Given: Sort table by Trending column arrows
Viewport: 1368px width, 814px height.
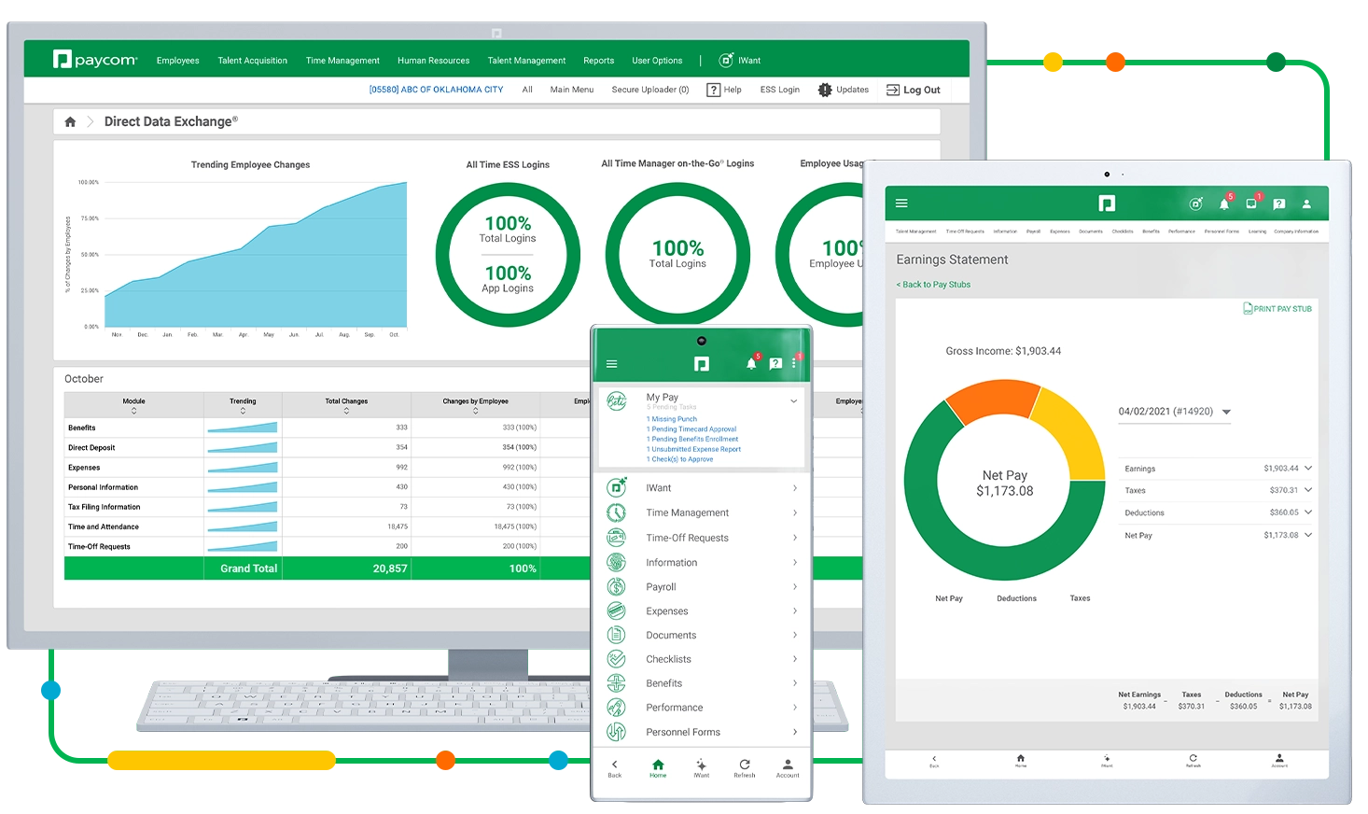Looking at the screenshot, I should pyautogui.click(x=243, y=411).
